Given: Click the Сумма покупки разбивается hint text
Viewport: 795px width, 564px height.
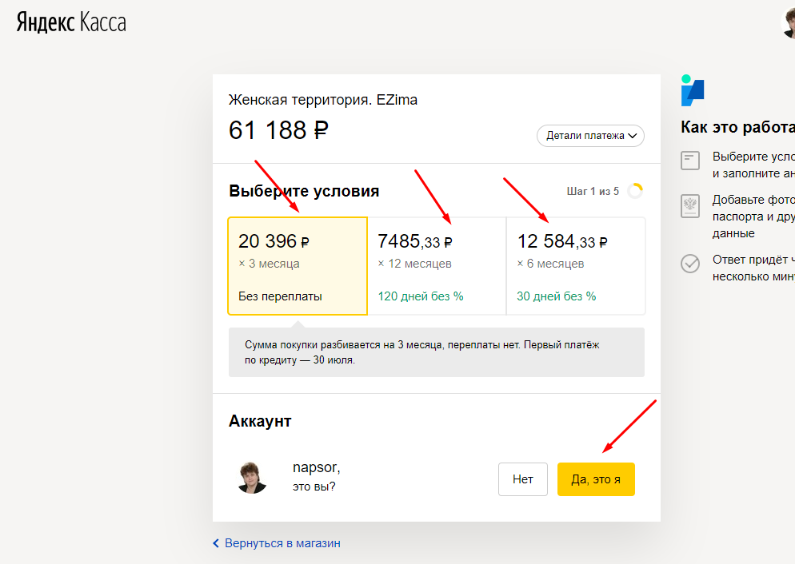Looking at the screenshot, I should (x=421, y=352).
